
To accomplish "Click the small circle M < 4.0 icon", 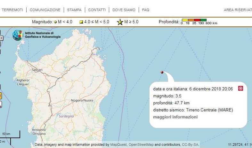I will tap(55, 22).
